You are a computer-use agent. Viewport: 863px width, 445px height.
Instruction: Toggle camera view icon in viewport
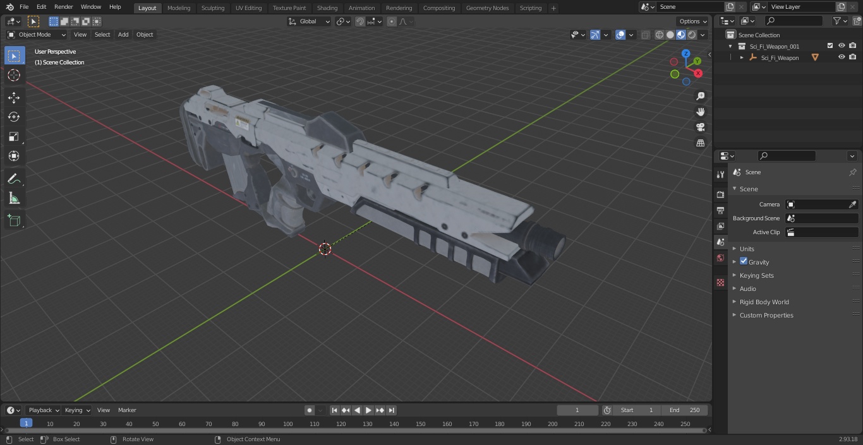pyautogui.click(x=700, y=128)
